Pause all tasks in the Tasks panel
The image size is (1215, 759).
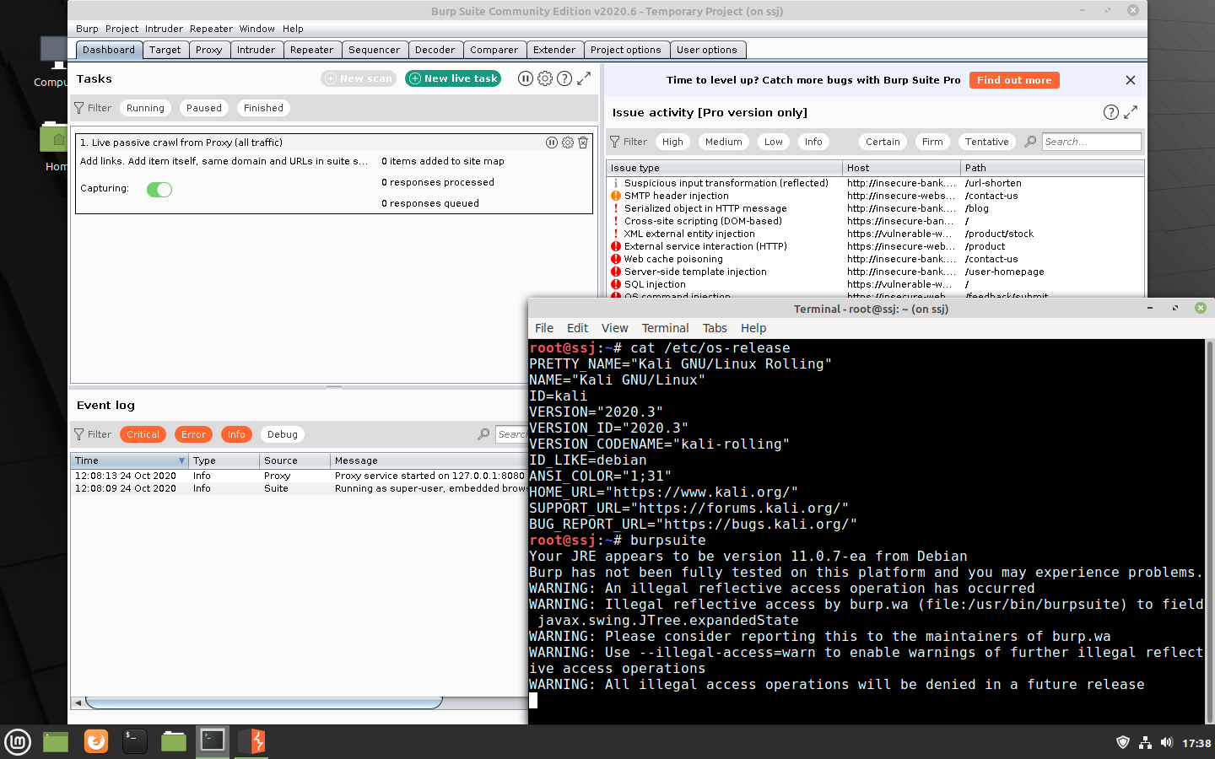(x=525, y=78)
